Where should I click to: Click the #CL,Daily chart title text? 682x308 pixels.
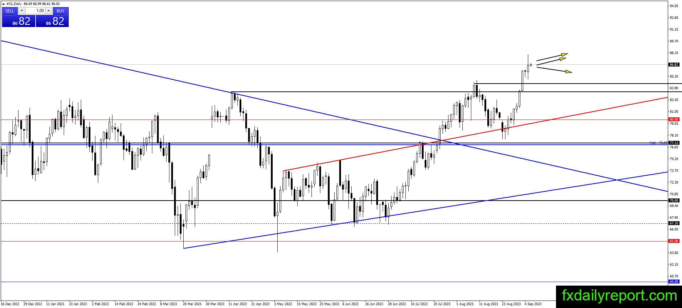[x=15, y=4]
